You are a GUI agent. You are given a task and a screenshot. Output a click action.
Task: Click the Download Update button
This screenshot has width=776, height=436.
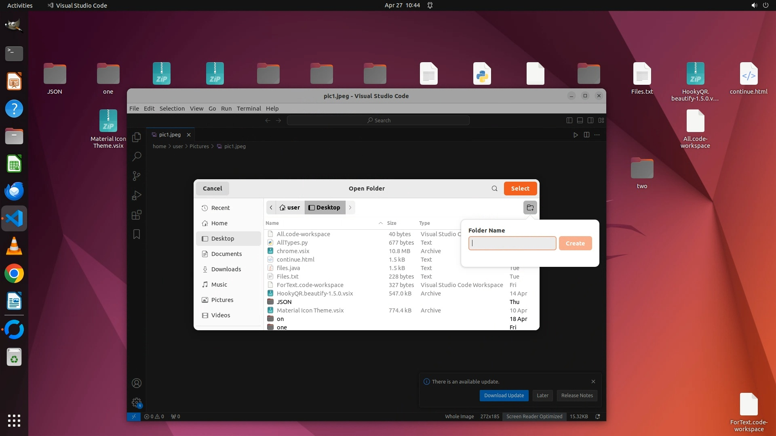coord(504,395)
